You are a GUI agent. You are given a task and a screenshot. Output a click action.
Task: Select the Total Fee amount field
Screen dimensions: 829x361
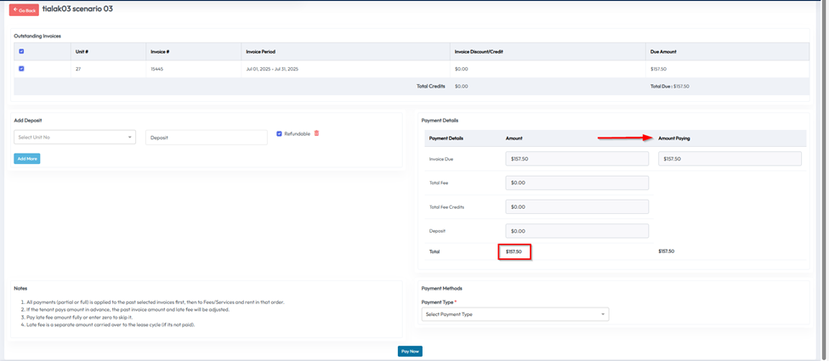(576, 183)
